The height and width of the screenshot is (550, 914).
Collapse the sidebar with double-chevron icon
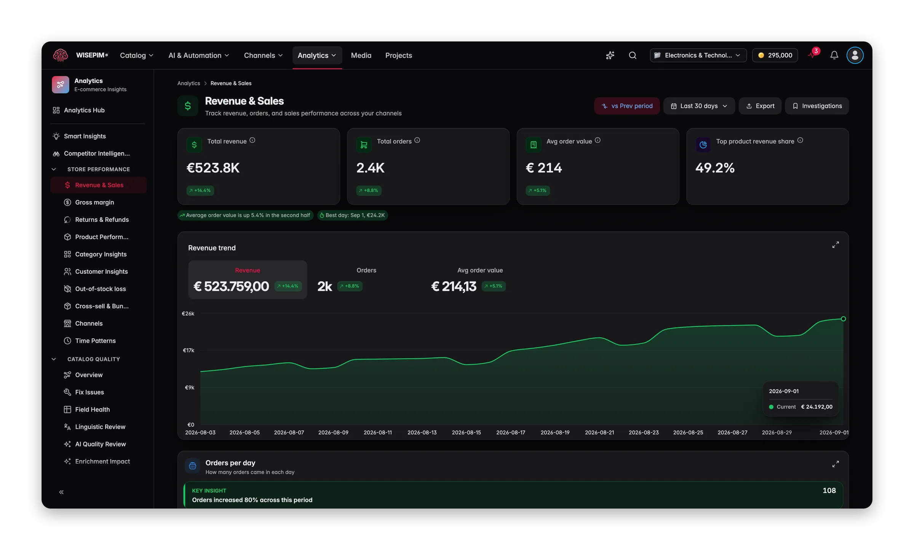pyautogui.click(x=61, y=492)
